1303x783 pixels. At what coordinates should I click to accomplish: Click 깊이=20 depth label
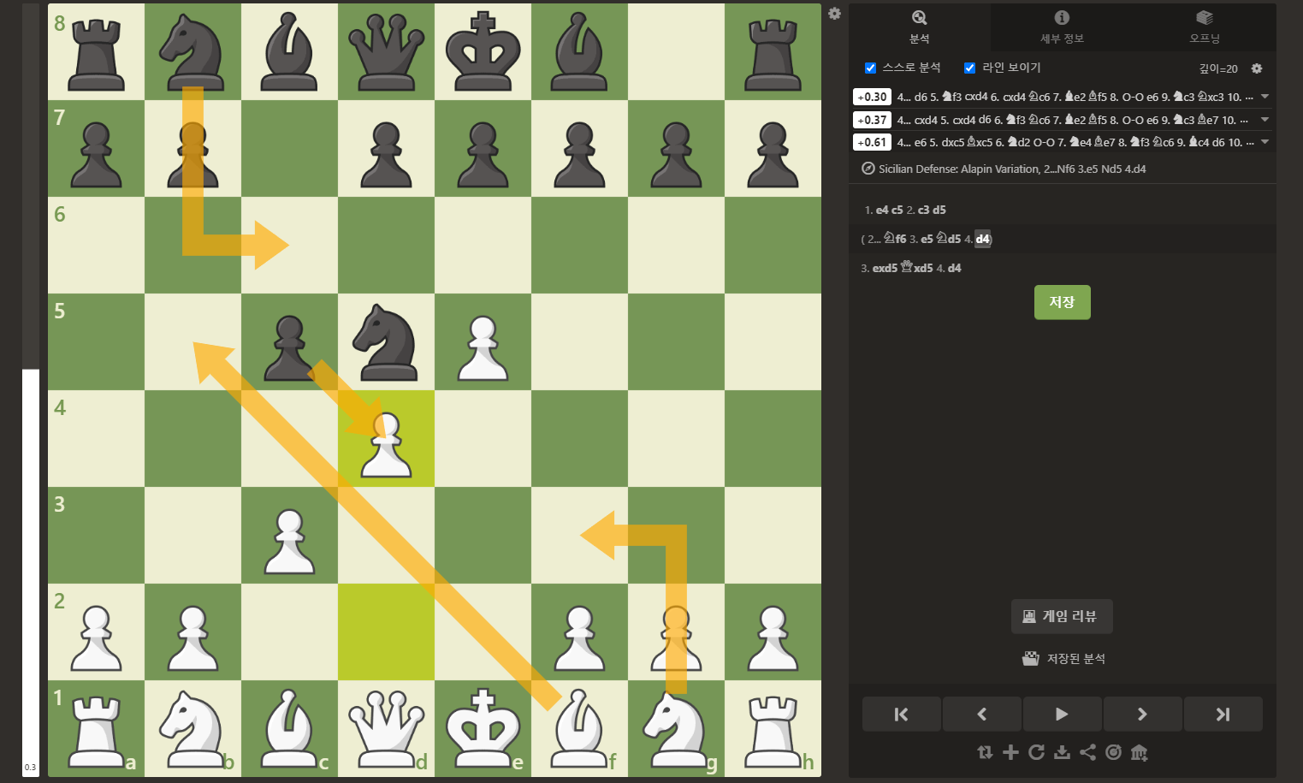tap(1218, 68)
